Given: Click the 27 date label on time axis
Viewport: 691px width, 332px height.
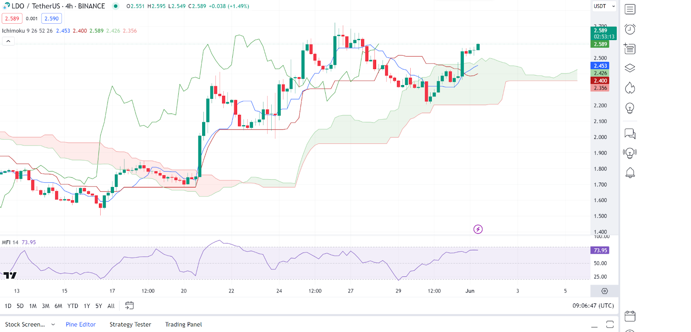Looking at the screenshot, I should [351, 291].
